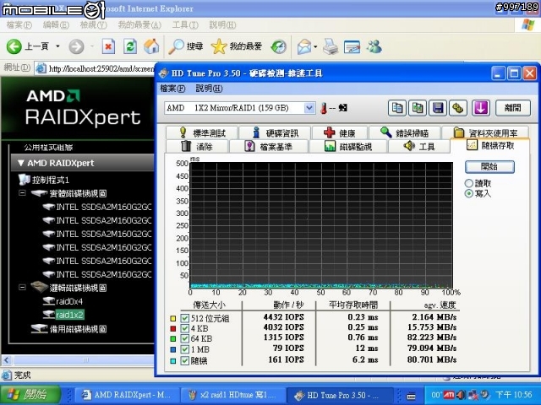Click the IE Print icon

(x=331, y=47)
